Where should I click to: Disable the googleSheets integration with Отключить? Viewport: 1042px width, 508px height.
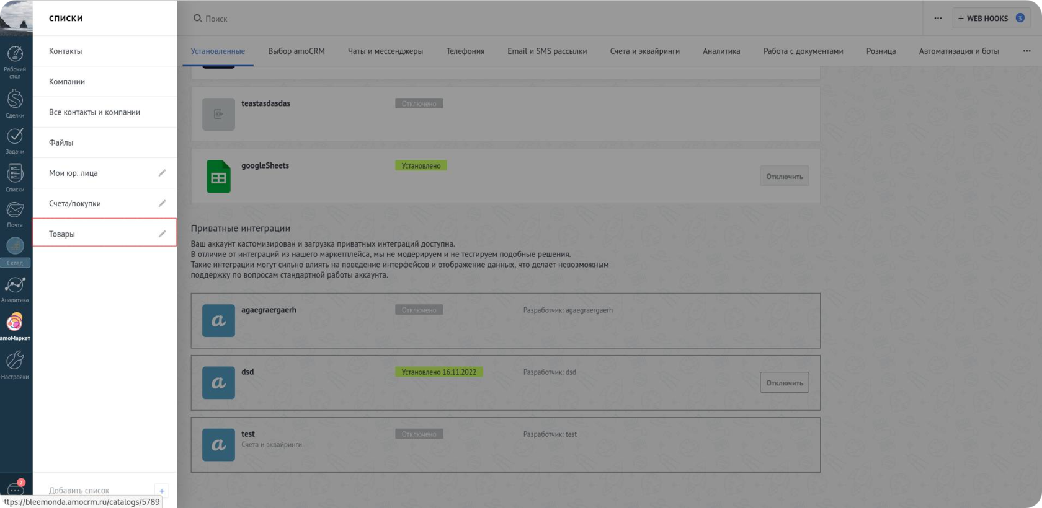(x=784, y=177)
